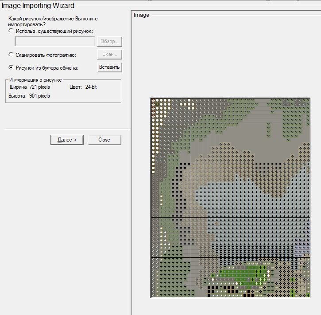Click the 'Цвет: 24-bit' color depth text
Screen dimensions: 321x315
[x=83, y=87]
